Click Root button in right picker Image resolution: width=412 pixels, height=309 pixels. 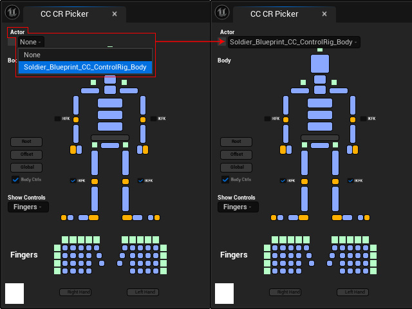click(x=236, y=142)
